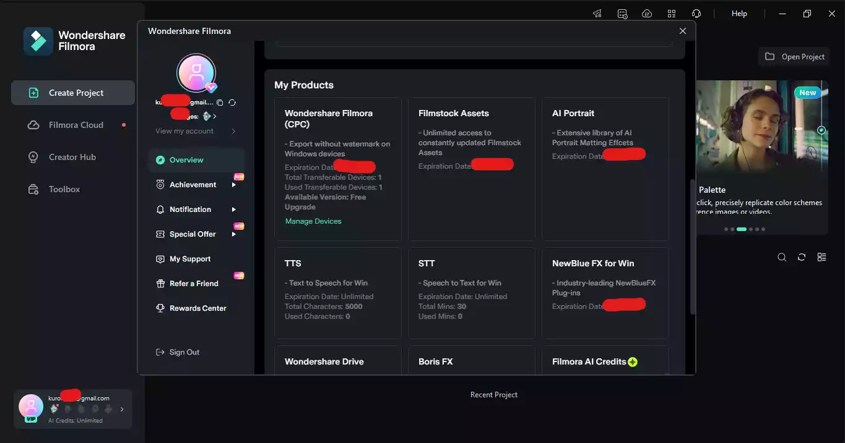The image size is (845, 443).
Task: Click the Special Offer gift icon
Action: [x=160, y=234]
